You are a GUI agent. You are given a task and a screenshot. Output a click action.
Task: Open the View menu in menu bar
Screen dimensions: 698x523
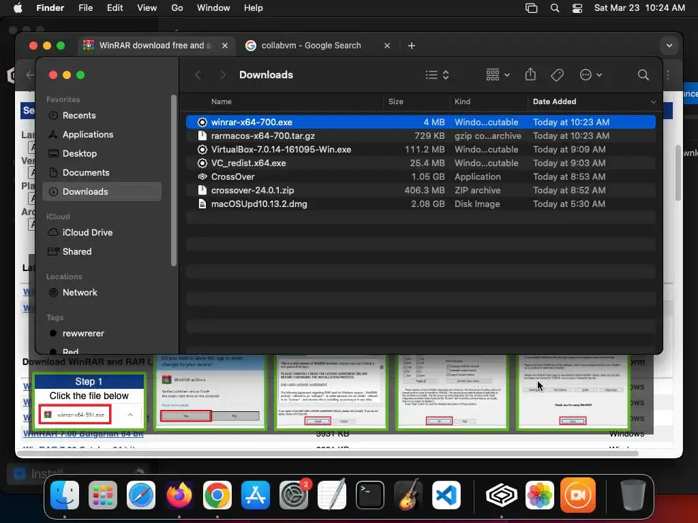(147, 8)
